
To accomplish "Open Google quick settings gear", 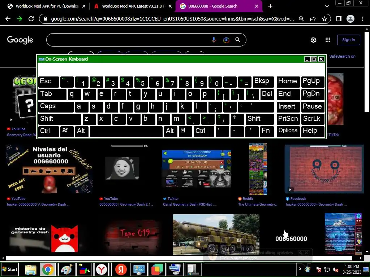I will point(313,40).
